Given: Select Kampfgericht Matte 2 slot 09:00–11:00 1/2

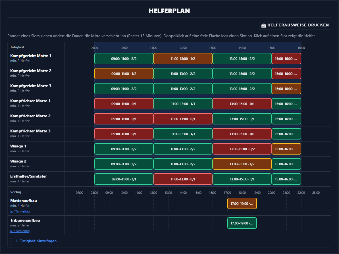Looking at the screenshot, I should pos(124,74).
